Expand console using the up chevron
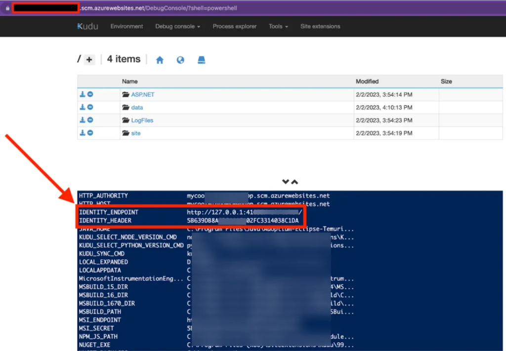Screen dimensions: 506x351 click(295, 182)
